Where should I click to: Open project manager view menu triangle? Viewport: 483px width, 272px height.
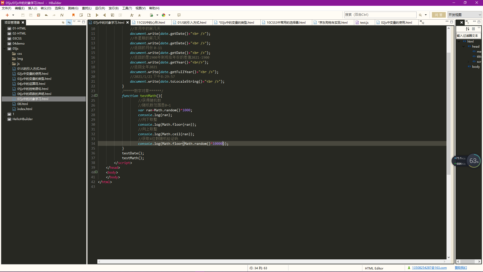tap(74, 22)
